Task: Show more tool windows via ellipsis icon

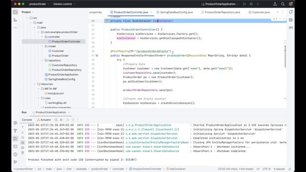Action: (15, 28)
